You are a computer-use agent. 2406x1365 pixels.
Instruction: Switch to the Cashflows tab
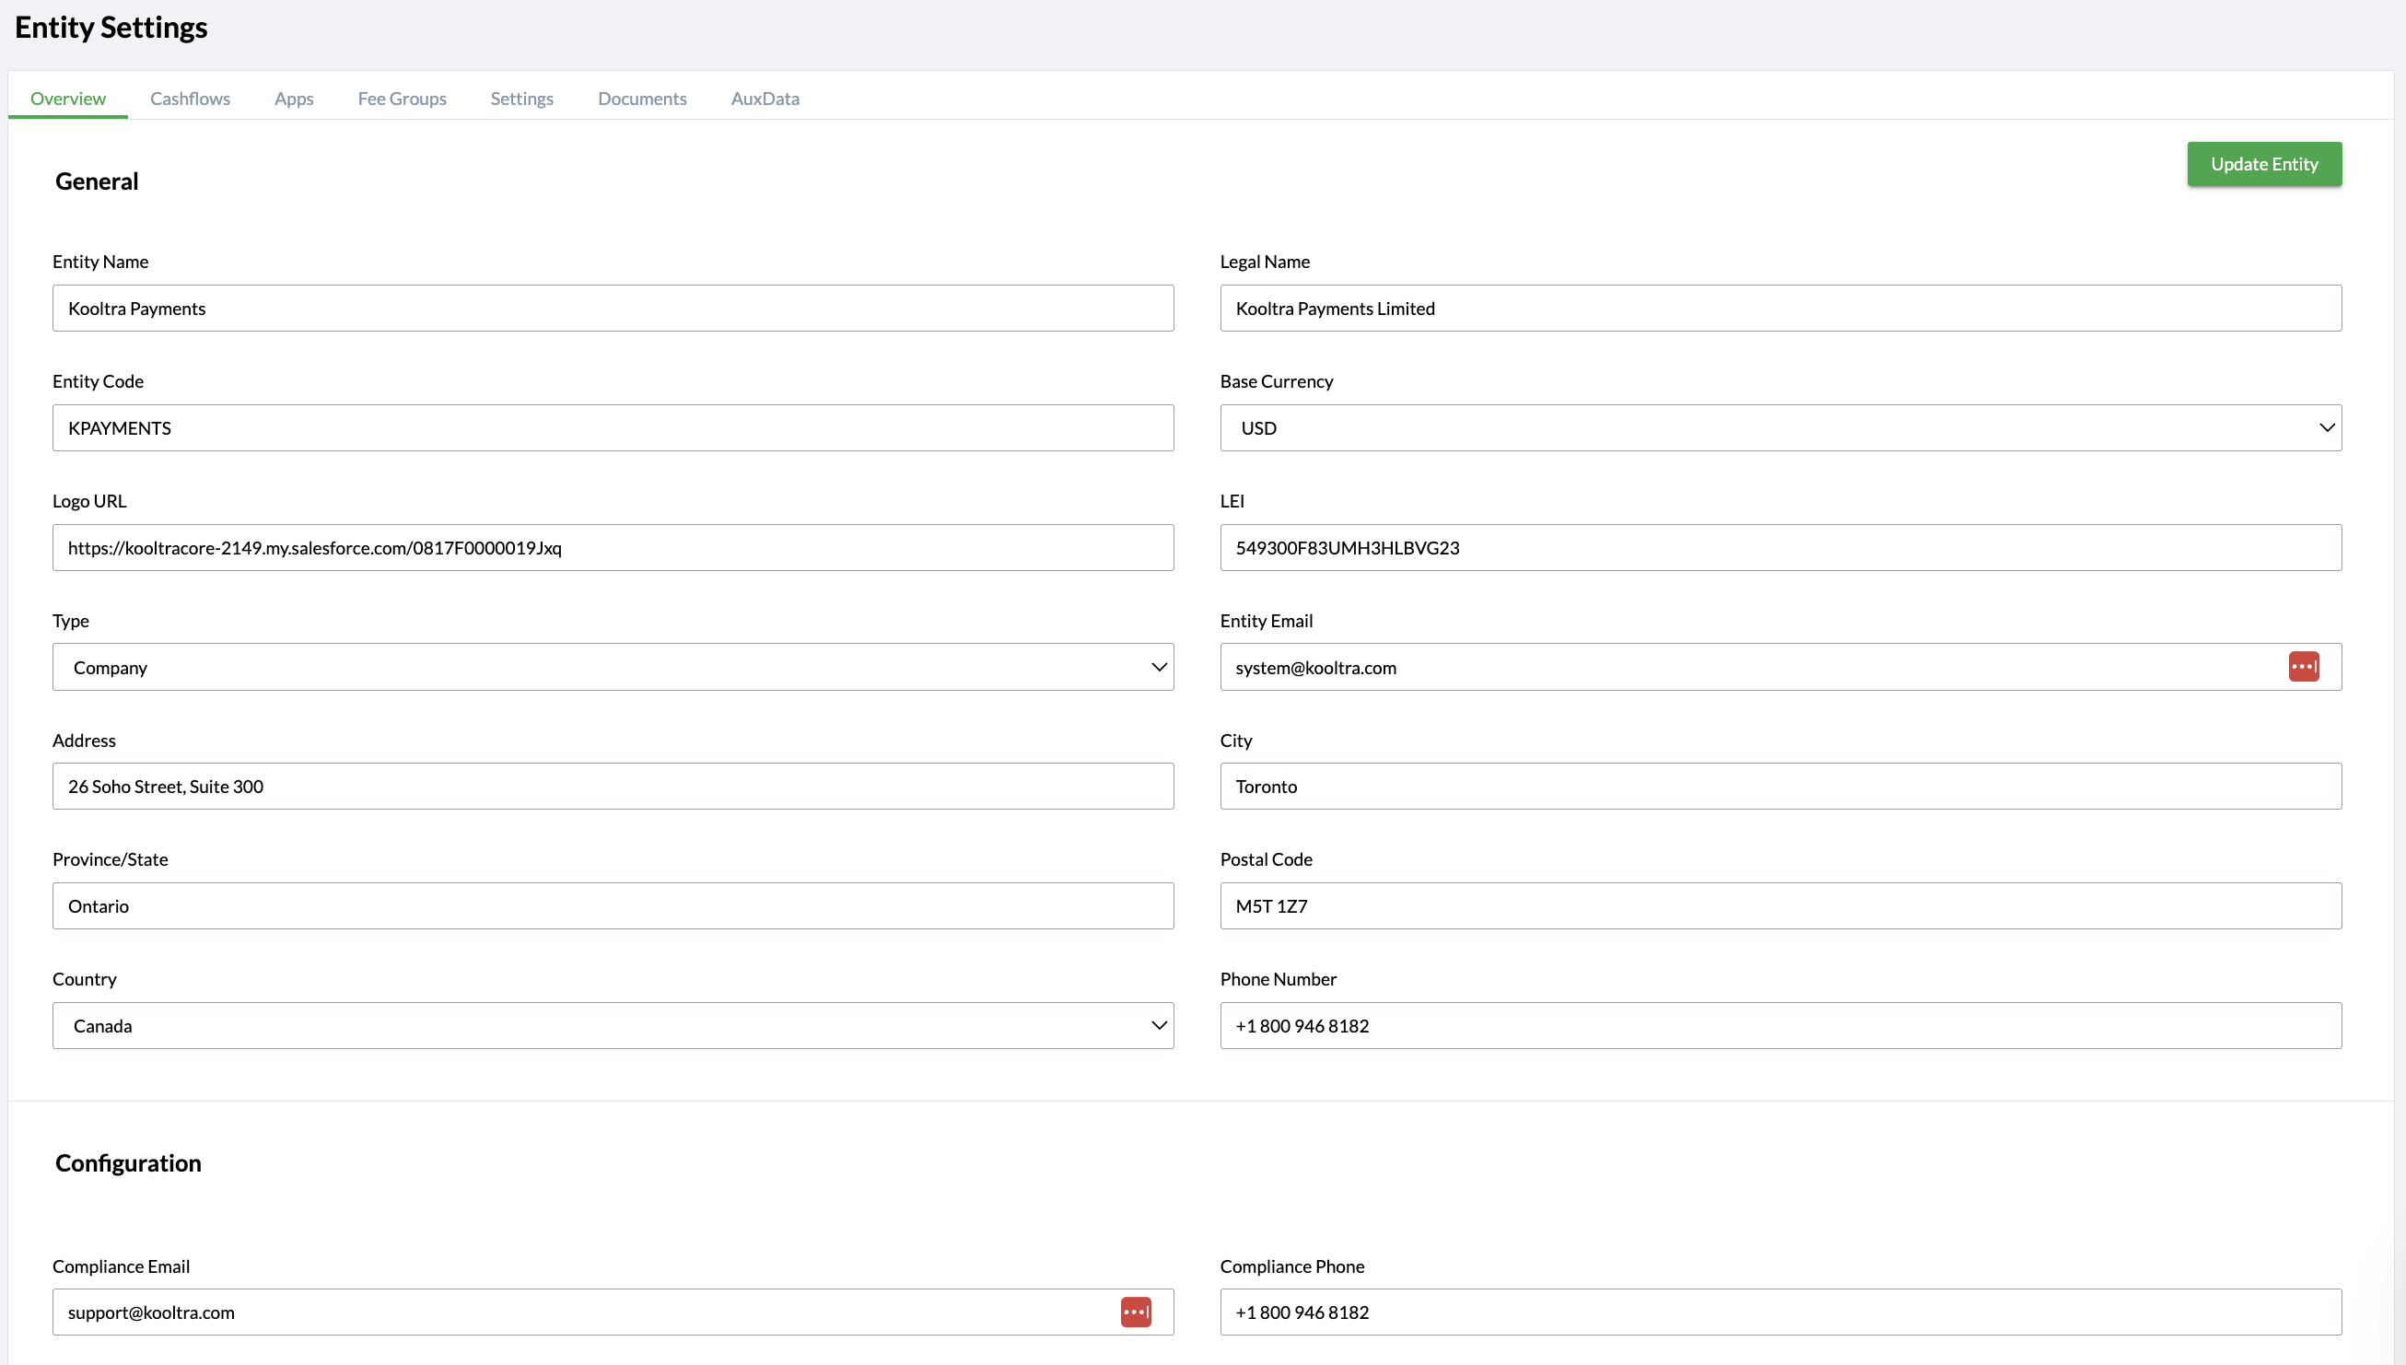tap(190, 99)
